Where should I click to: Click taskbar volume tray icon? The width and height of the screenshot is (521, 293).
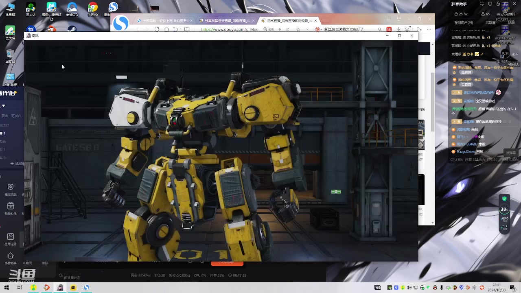[409, 288]
